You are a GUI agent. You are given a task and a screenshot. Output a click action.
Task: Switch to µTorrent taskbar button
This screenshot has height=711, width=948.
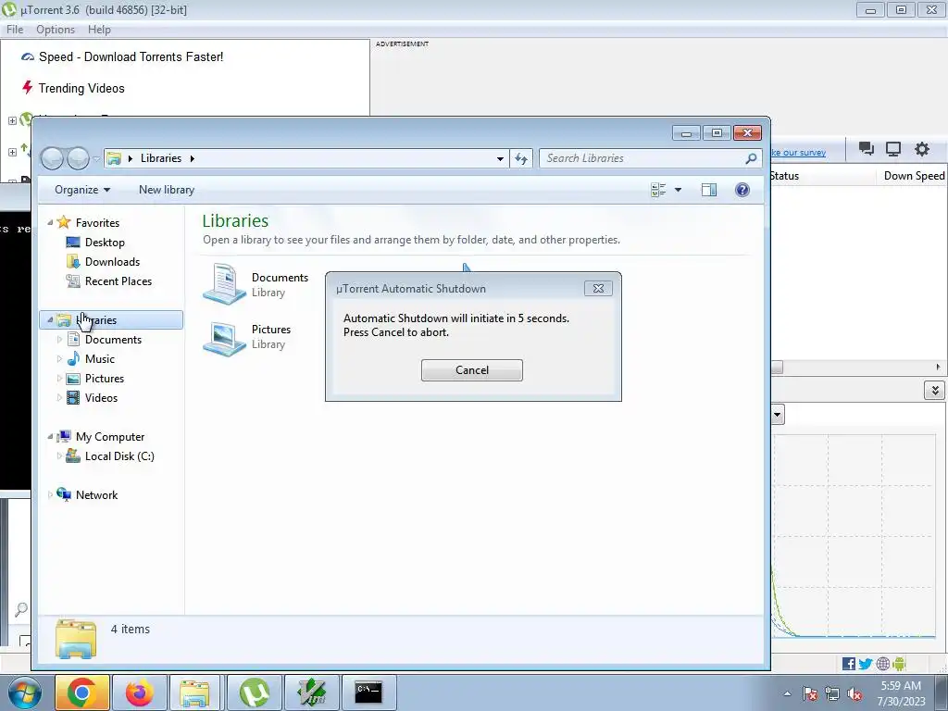[x=255, y=692]
